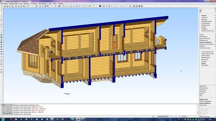Click the status bar slider track
This screenshot has width=216, height=121.
tap(163, 117)
